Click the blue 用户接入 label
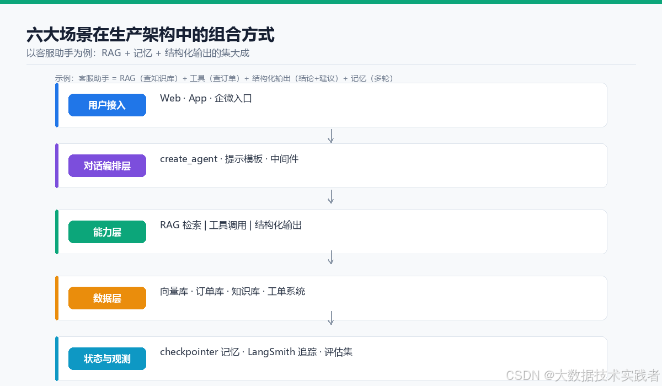 coord(107,105)
